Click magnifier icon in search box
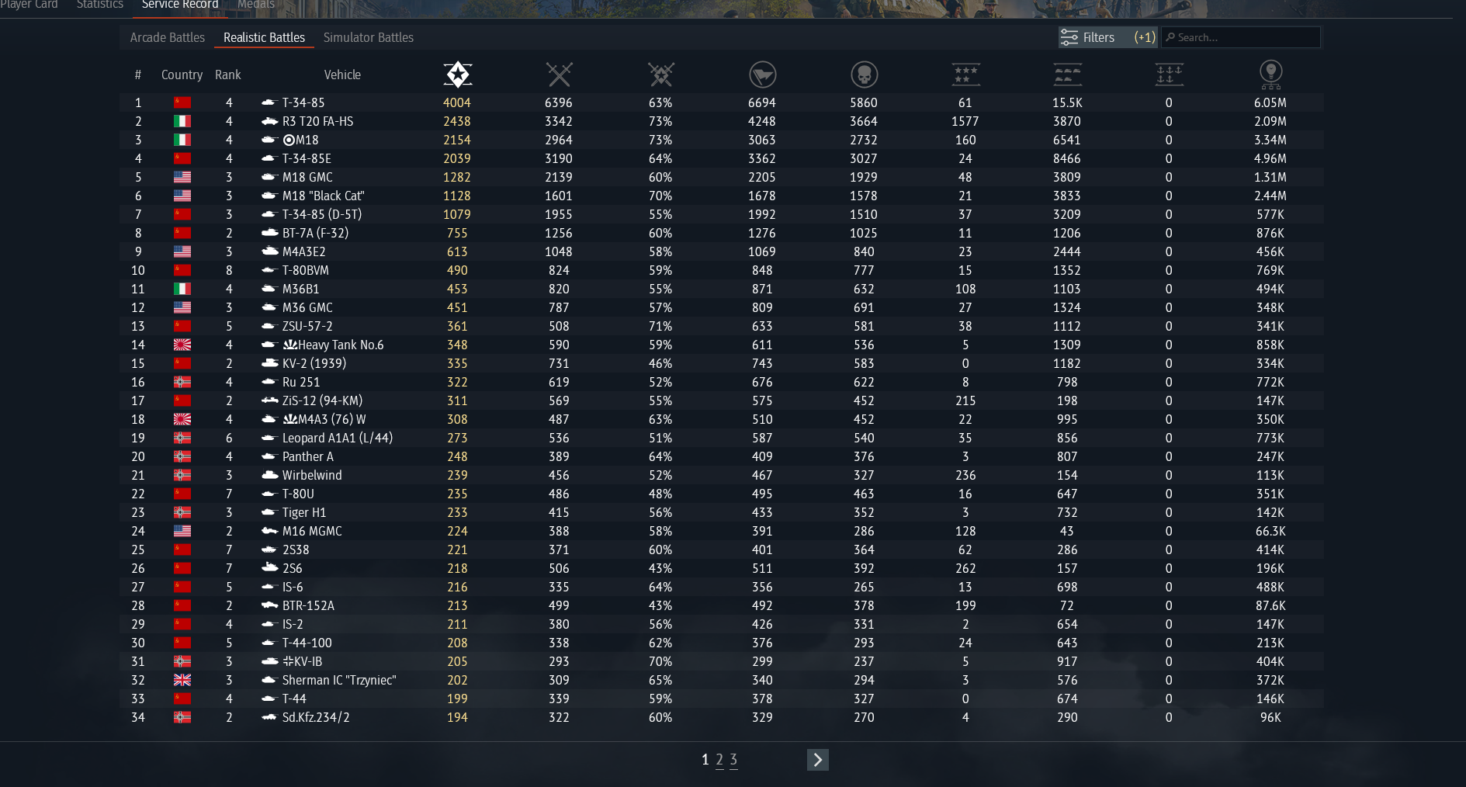1466x787 pixels. (x=1170, y=37)
